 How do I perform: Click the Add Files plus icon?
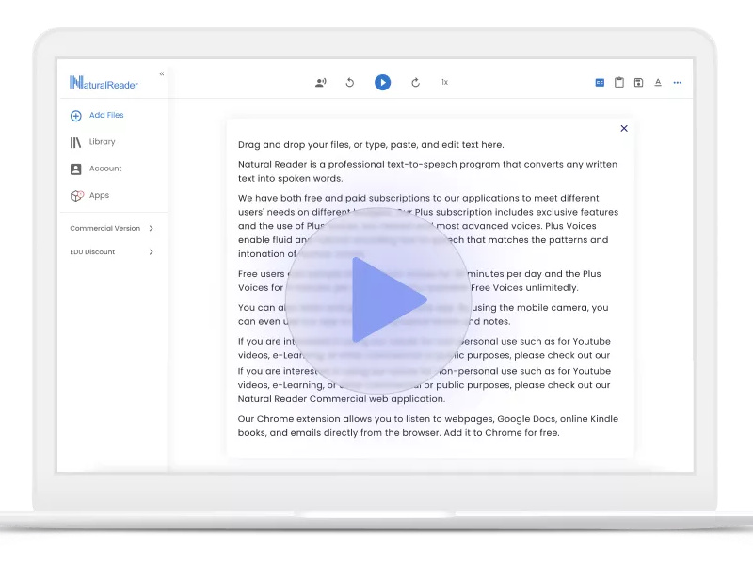76,116
